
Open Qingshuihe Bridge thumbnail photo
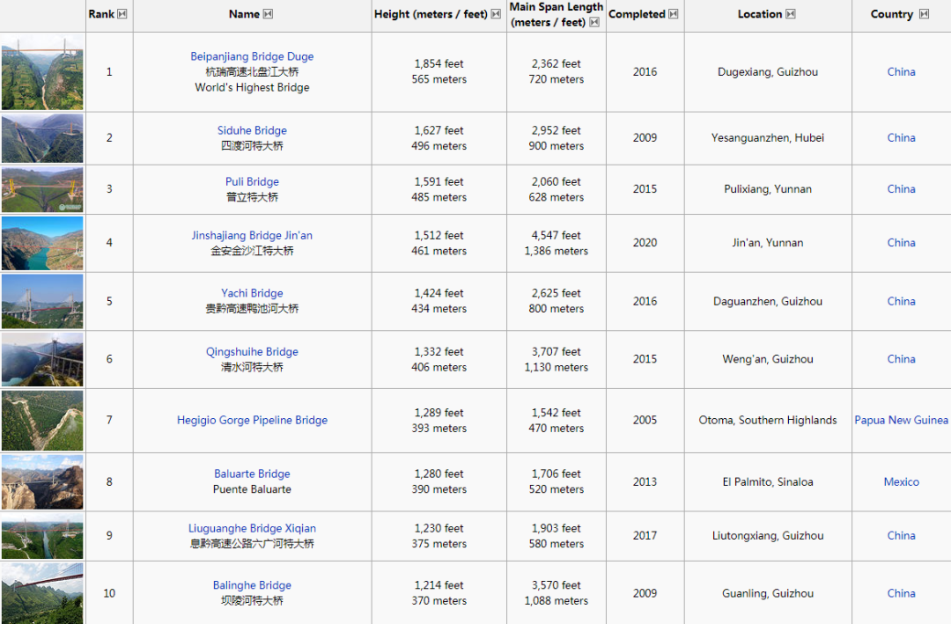(42, 360)
